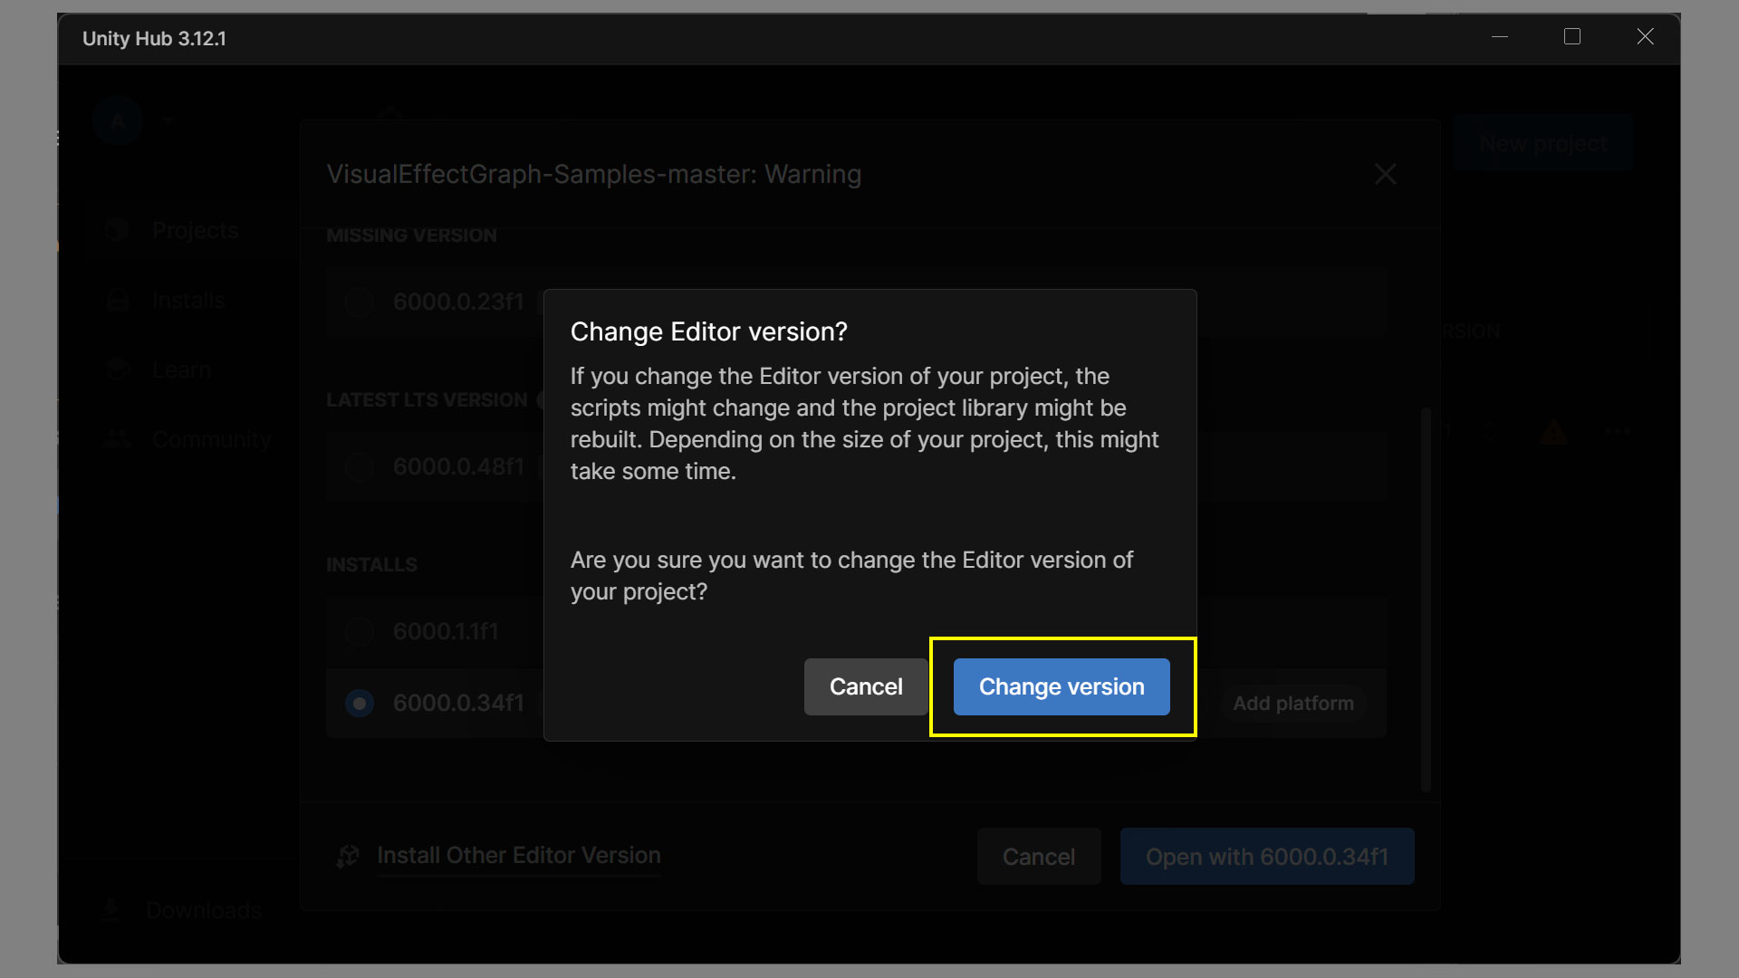Open the editor version up-down selector
Image resolution: width=1739 pixels, height=978 pixels.
(1491, 432)
